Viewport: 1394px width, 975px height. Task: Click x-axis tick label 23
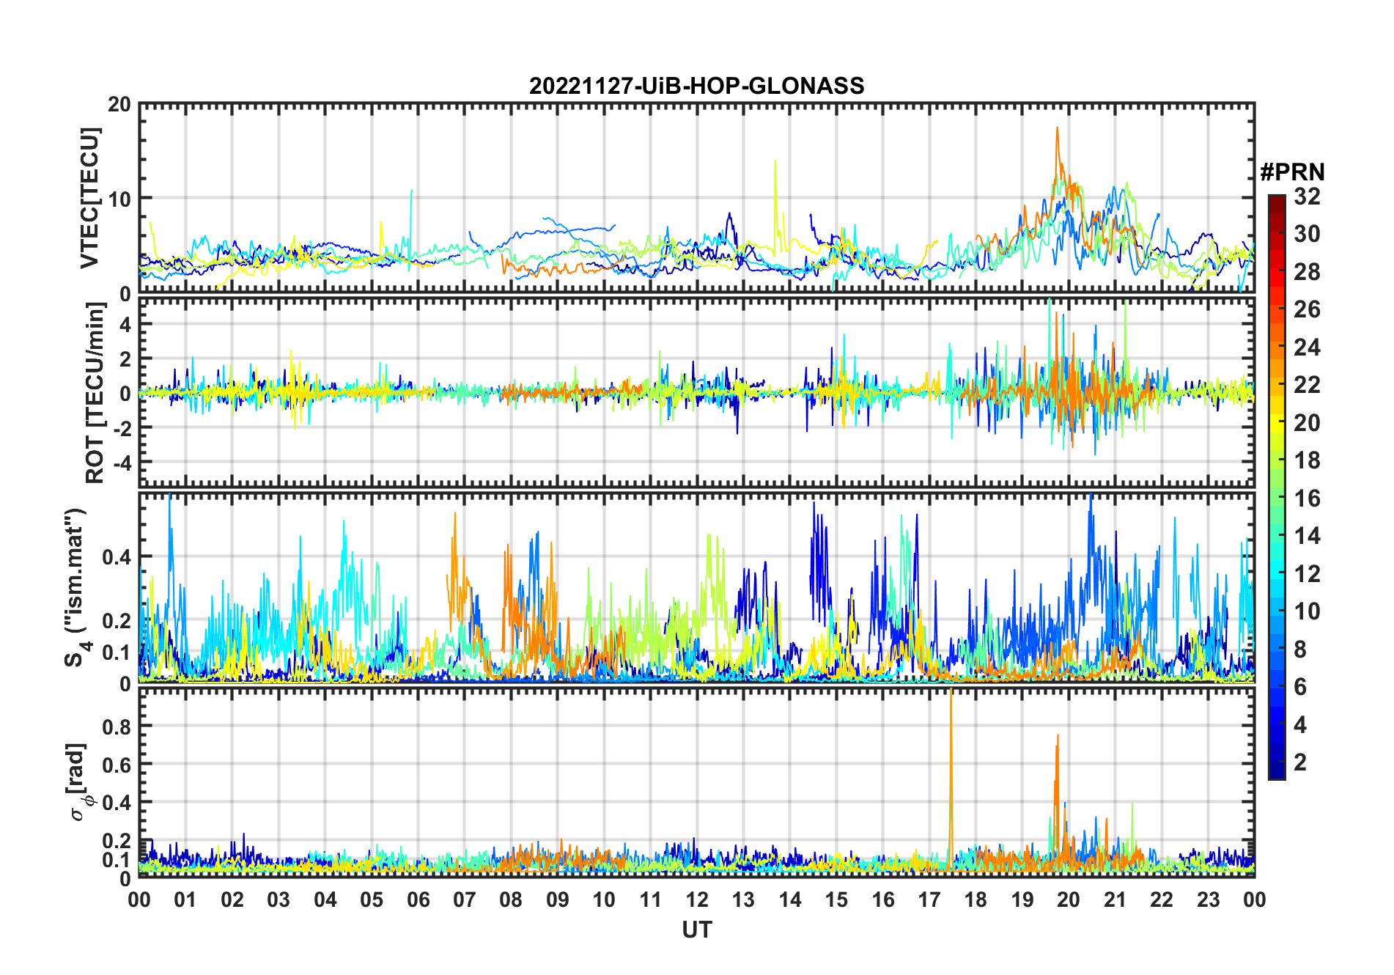(x=1209, y=899)
